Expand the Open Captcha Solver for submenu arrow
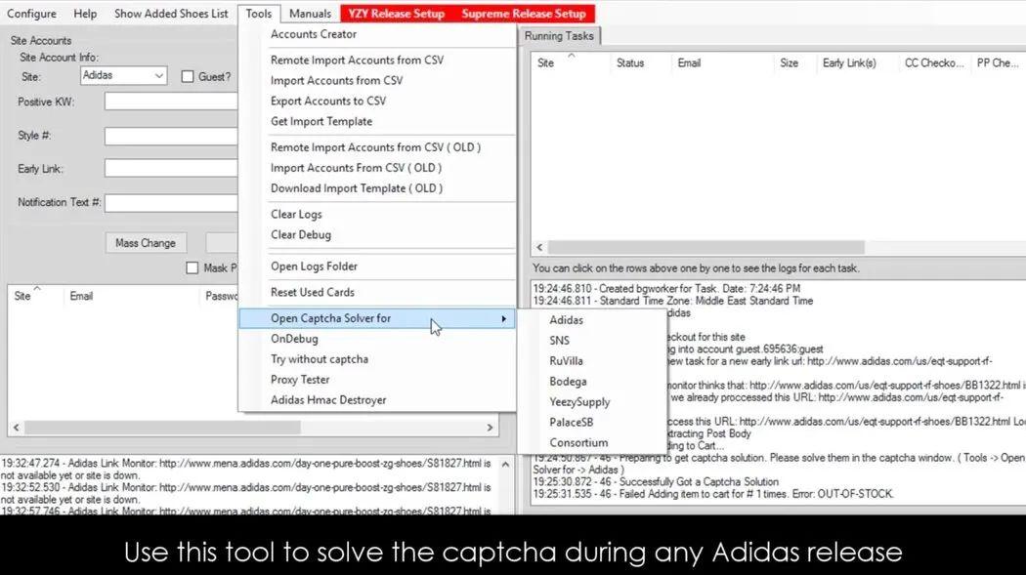This screenshot has width=1026, height=575. click(503, 318)
